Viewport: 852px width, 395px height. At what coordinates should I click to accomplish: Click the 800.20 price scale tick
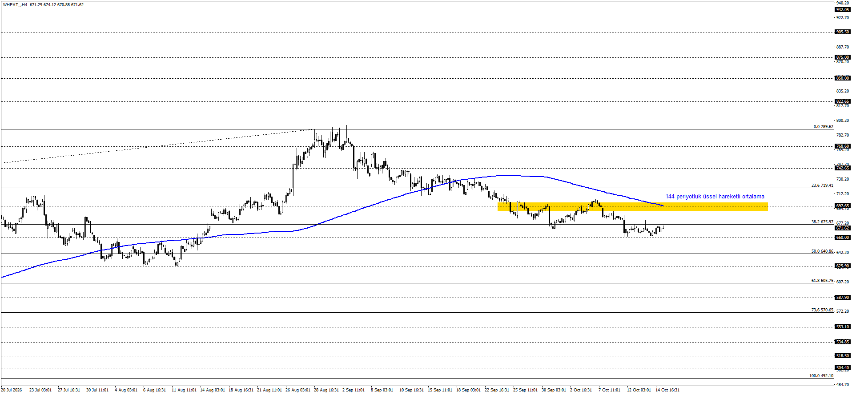[843, 121]
